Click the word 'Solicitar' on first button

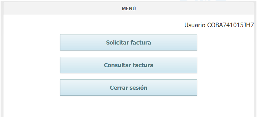[117, 42]
